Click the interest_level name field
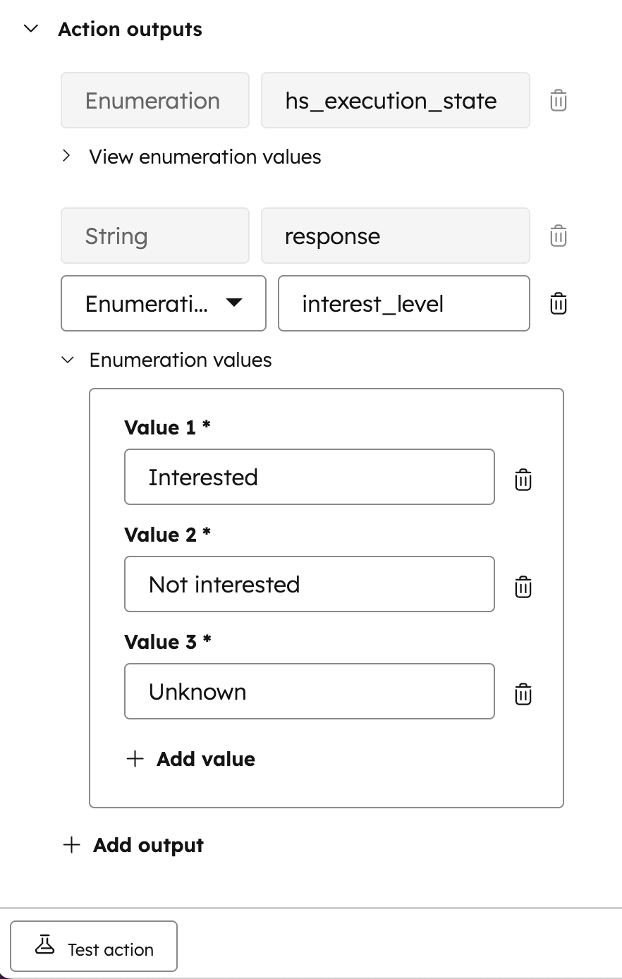Image resolution: width=622 pixels, height=979 pixels. tap(404, 303)
